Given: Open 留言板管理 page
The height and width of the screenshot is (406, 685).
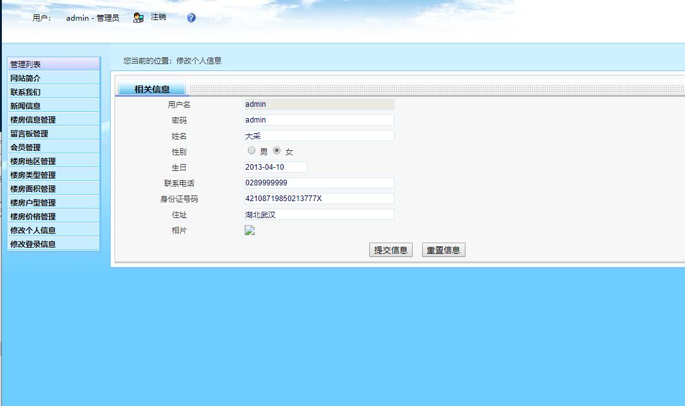Looking at the screenshot, I should (28, 133).
